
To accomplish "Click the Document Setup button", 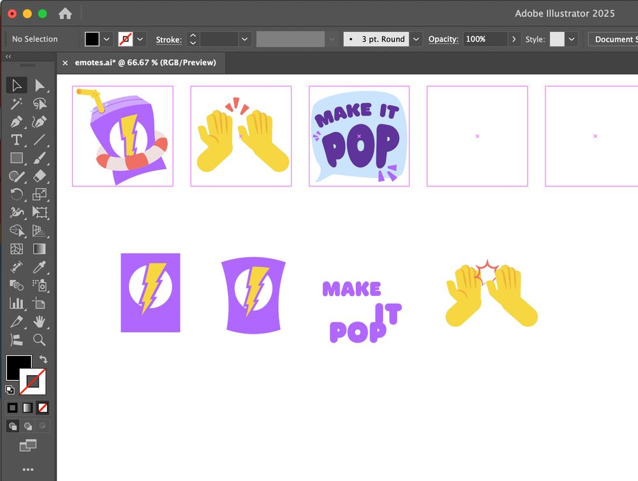I will pos(614,40).
